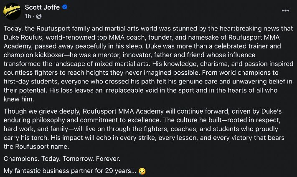297x177 pixels.
Task: Open Scott Joffe's profile name link
Action: coord(42,7)
